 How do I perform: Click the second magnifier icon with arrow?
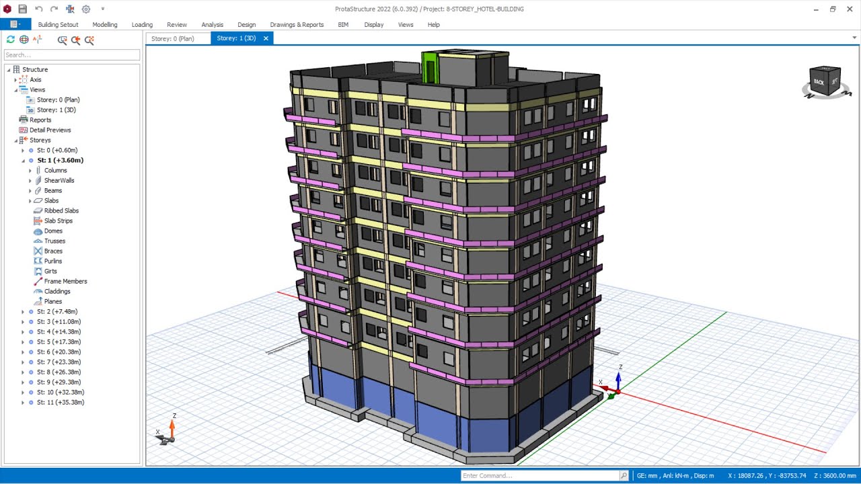[x=75, y=40]
